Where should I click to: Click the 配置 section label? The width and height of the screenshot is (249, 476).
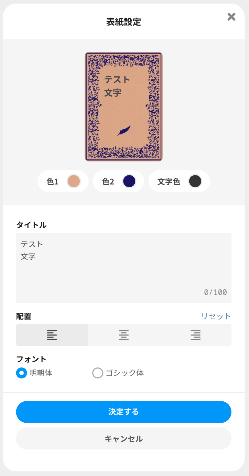coord(24,316)
